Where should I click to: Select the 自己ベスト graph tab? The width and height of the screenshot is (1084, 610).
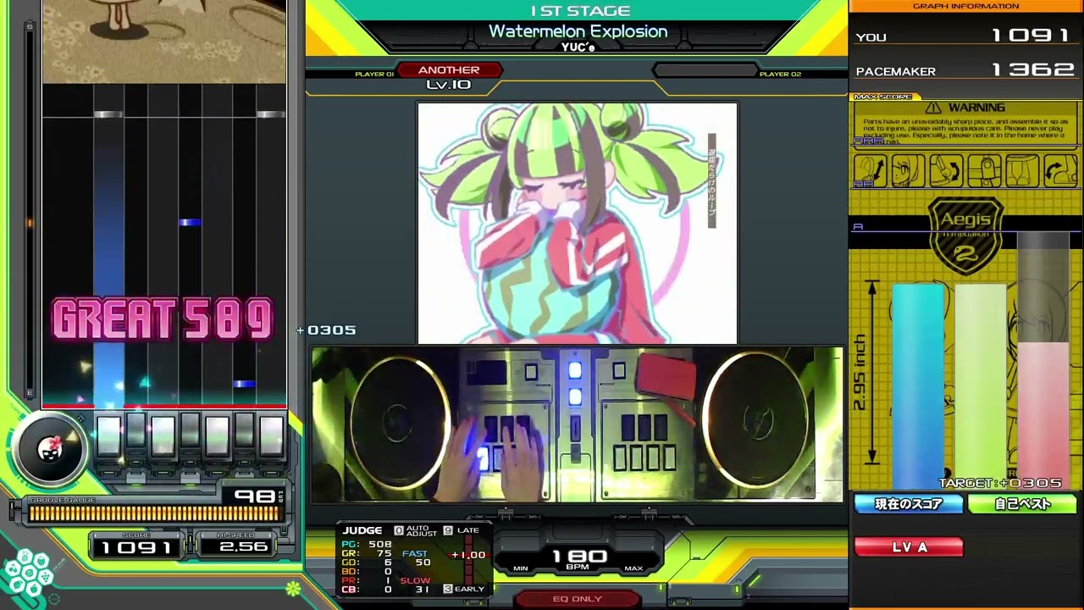coord(1022,504)
